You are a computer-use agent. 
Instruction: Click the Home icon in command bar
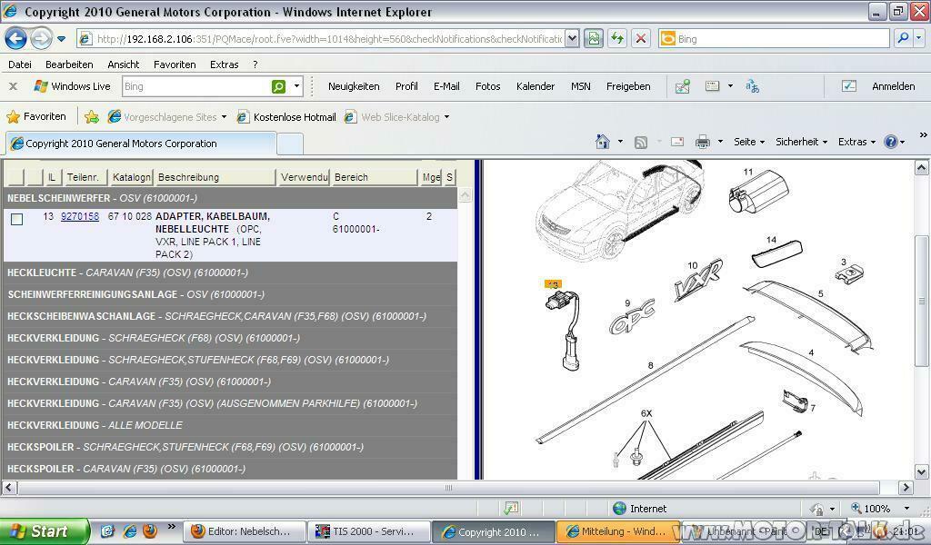point(602,142)
